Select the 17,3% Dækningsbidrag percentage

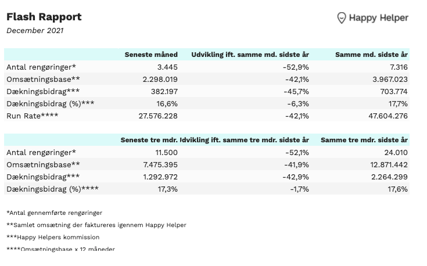coord(168,189)
